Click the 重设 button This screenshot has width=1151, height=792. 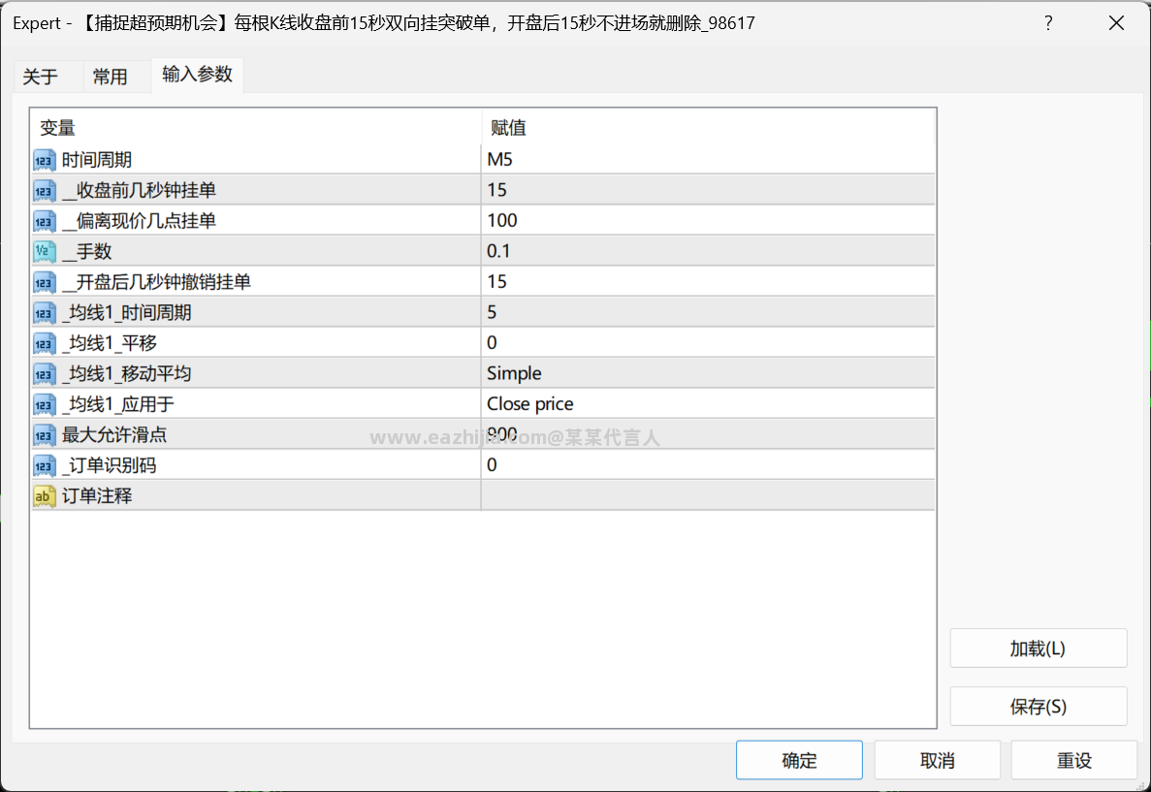click(x=1074, y=760)
